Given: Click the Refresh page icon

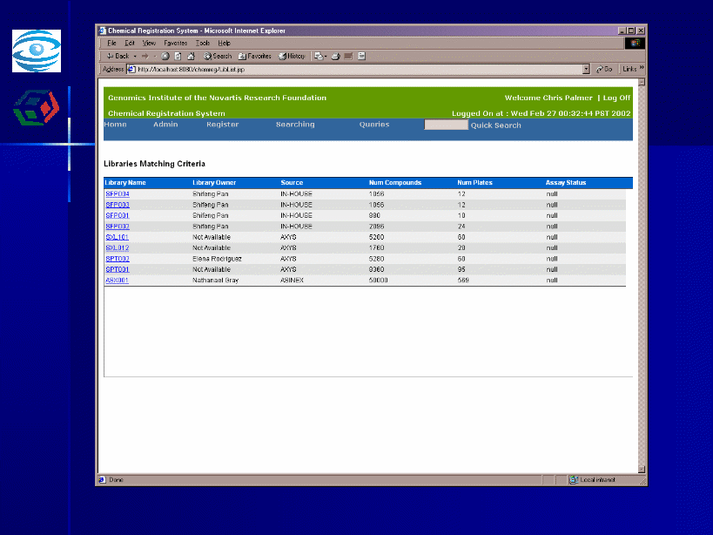Looking at the screenshot, I should (x=178, y=56).
